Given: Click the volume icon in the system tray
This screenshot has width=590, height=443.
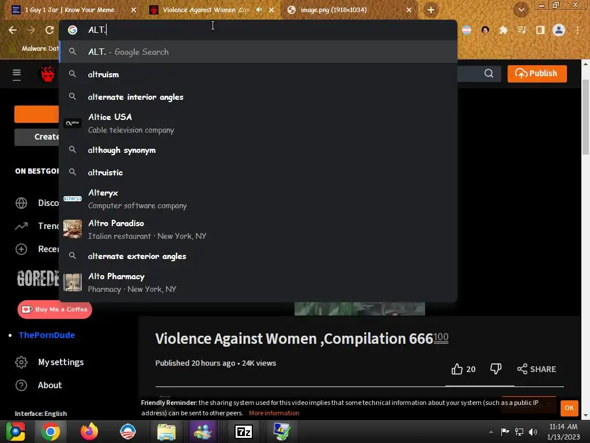Looking at the screenshot, I should (533, 432).
